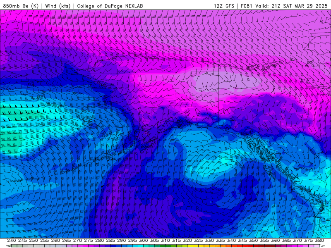Click the 365 color scale label

(286, 241)
